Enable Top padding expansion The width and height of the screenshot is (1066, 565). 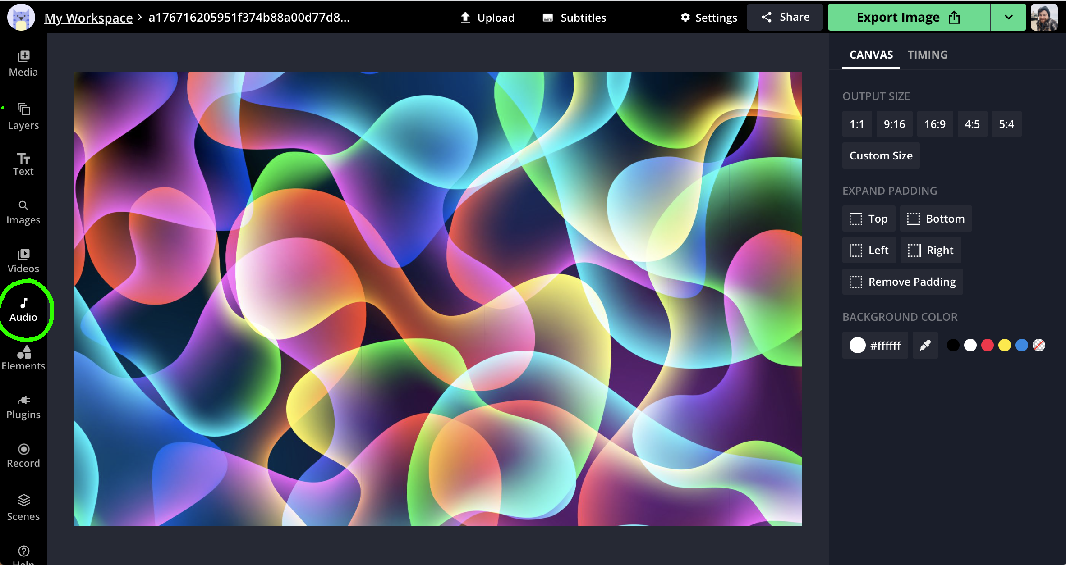(x=868, y=219)
